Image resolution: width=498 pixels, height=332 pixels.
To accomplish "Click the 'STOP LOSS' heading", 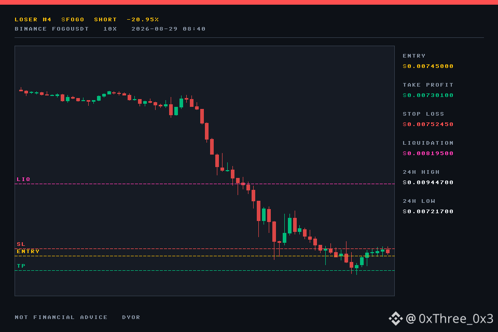I will [x=423, y=114].
